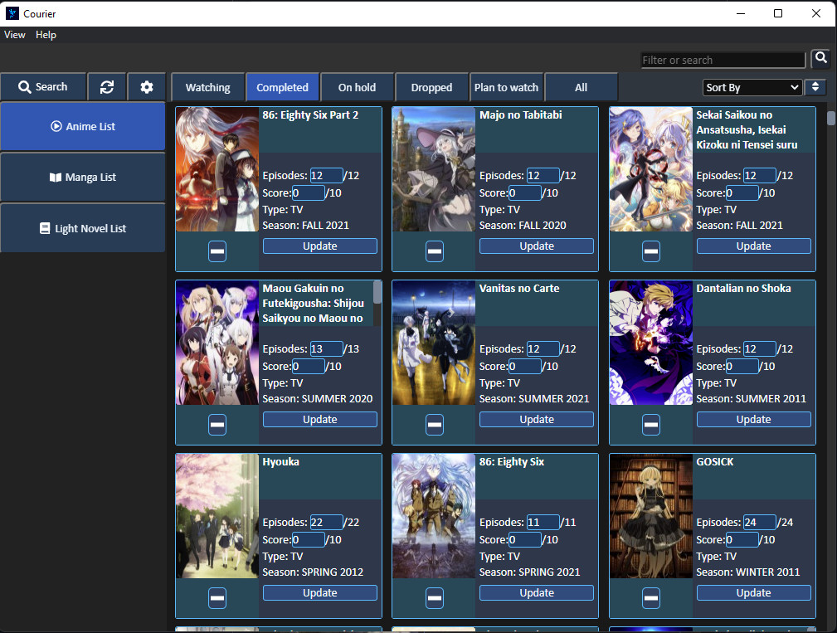The width and height of the screenshot is (837, 633).
Task: Click the Maou Gakuin cover image
Action: (x=217, y=343)
